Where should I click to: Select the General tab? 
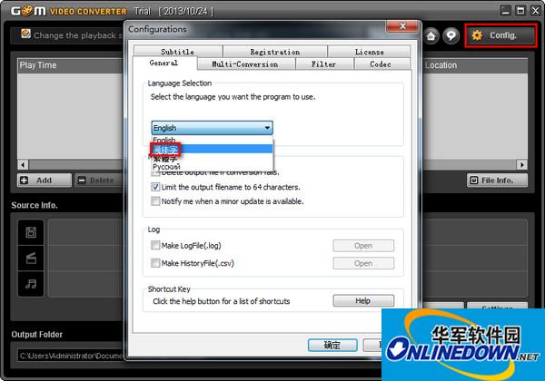(x=163, y=63)
